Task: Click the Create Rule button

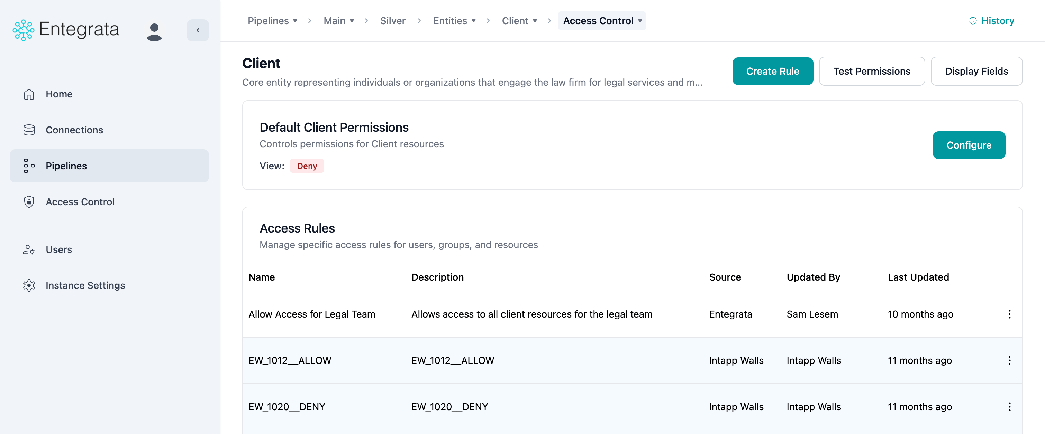Action: 772,71
